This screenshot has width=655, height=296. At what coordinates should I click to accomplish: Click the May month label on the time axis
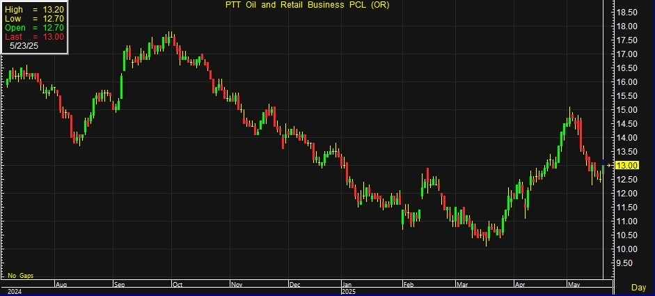(x=574, y=285)
